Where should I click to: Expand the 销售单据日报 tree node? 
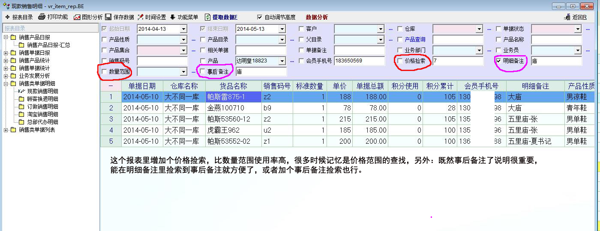coord(6,53)
